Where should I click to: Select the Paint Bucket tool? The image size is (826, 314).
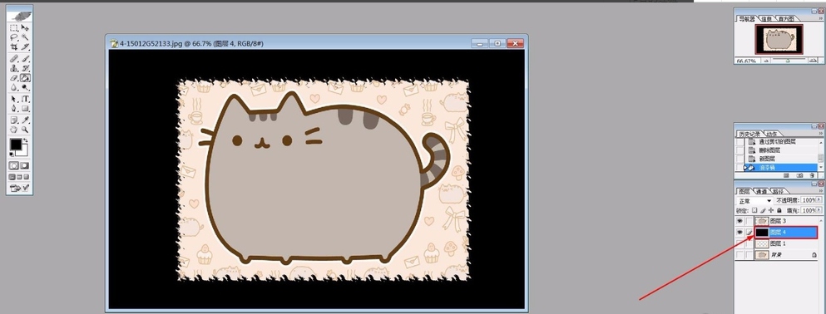[x=25, y=78]
